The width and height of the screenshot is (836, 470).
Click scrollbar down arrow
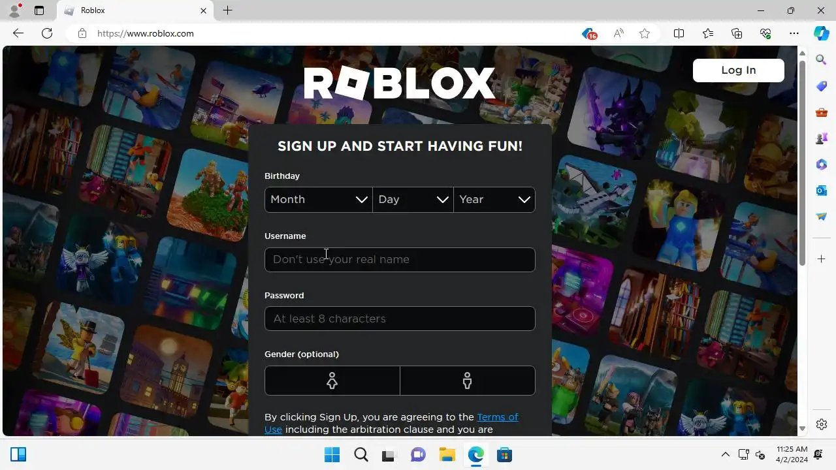coord(802,429)
